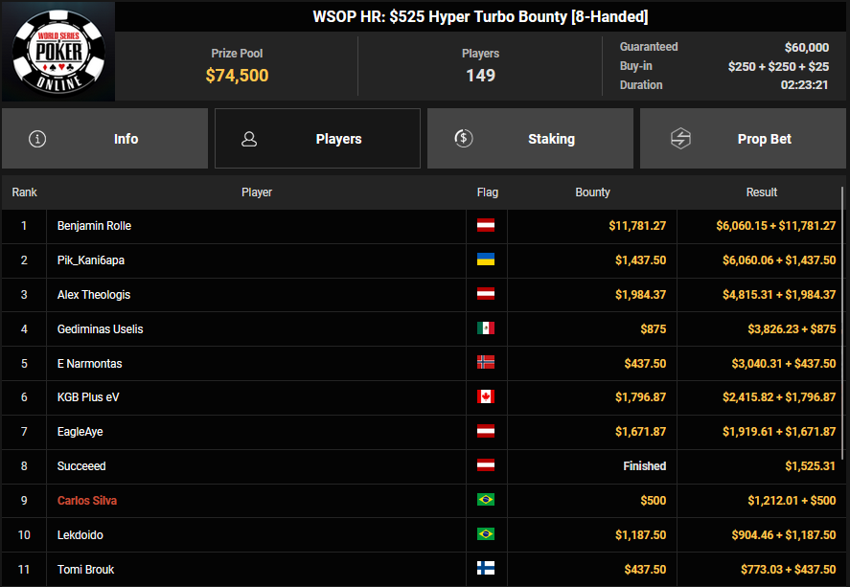Screen dimensions: 850x587
Task: Select the Lekdoido row at rank 10
Action: (x=80, y=535)
